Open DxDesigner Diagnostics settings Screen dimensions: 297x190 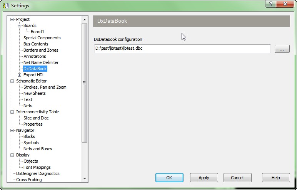(x=38, y=173)
